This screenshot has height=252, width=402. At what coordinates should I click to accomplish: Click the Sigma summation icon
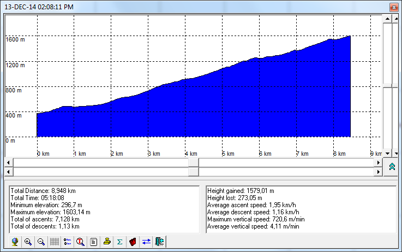120,242
